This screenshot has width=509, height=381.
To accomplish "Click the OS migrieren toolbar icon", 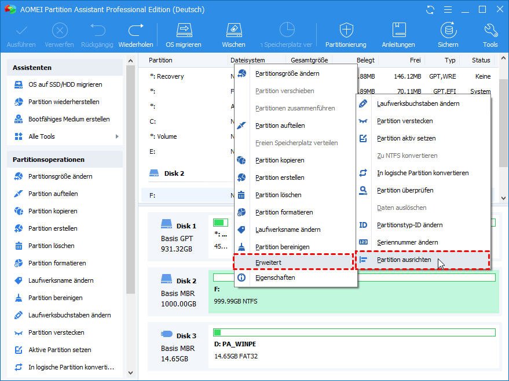I will pyautogui.click(x=184, y=31).
